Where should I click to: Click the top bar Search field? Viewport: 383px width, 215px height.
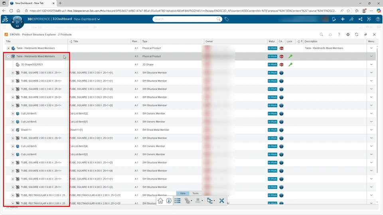pyautogui.click(x=187, y=19)
